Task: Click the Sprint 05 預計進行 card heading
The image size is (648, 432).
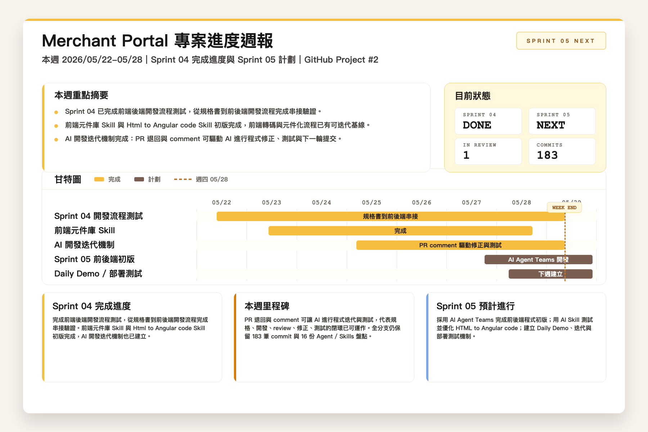Action: click(x=476, y=306)
